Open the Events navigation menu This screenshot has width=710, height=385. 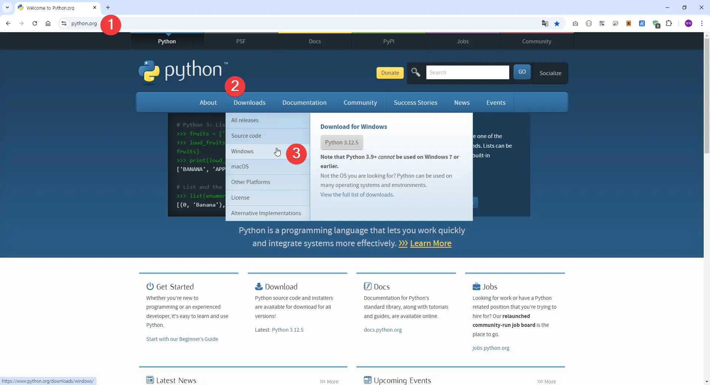coord(496,103)
